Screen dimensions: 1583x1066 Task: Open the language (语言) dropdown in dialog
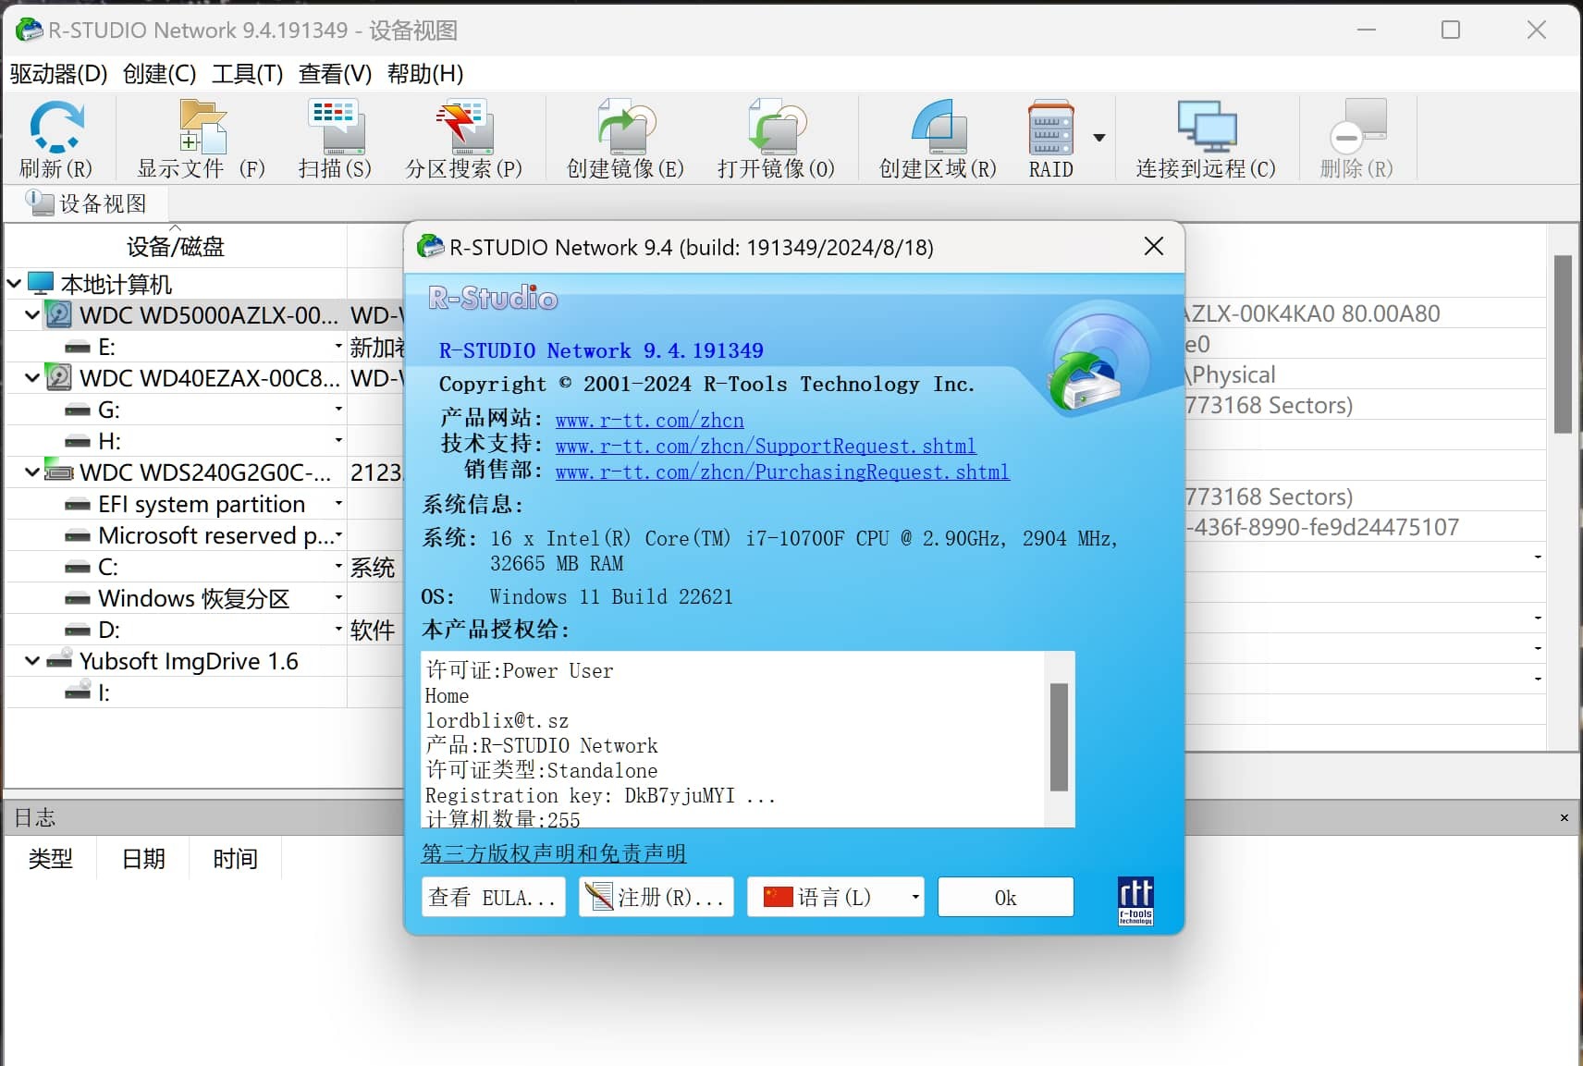[914, 897]
